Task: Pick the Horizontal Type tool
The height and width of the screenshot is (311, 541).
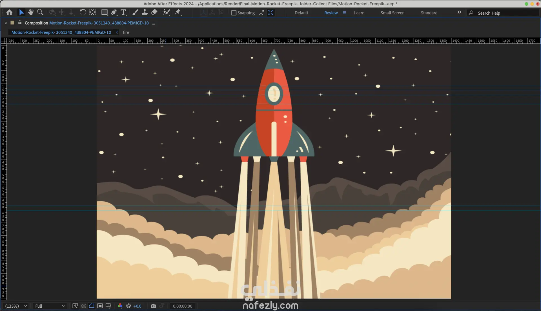Action: point(123,12)
